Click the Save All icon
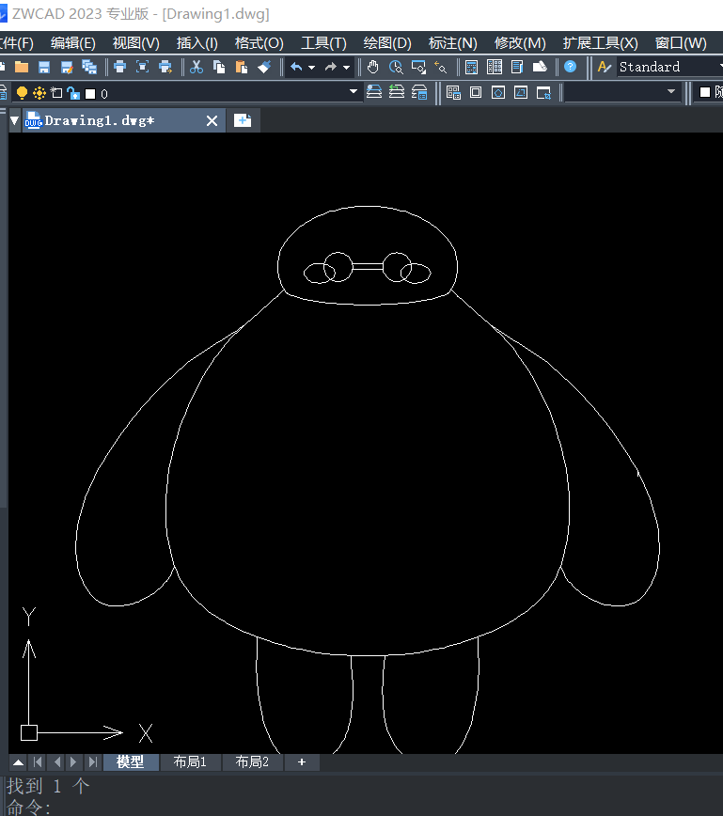Screen dimensions: 723x816 click(x=89, y=67)
